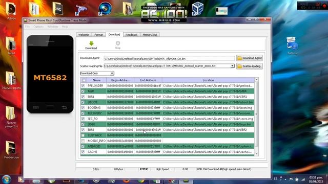Uncheck the SEC_RO checkbox
328x184 pixels.
pyautogui.click(x=83, y=119)
